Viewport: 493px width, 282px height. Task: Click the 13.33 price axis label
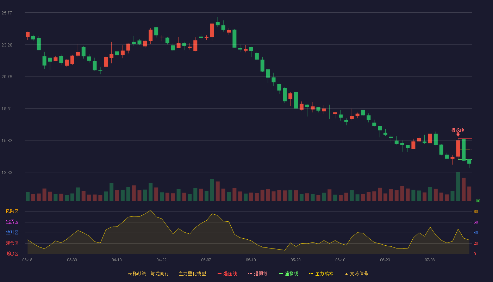7,173
